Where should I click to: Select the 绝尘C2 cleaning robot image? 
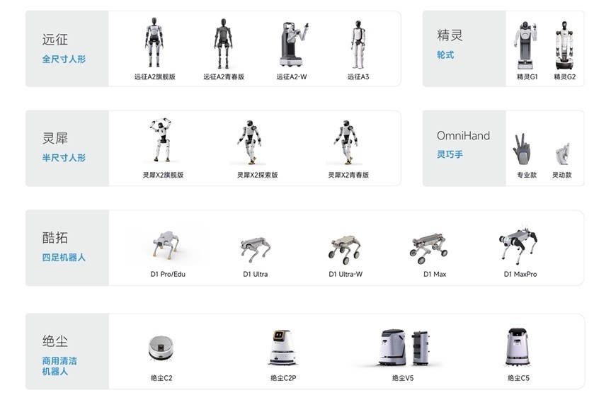pos(161,348)
